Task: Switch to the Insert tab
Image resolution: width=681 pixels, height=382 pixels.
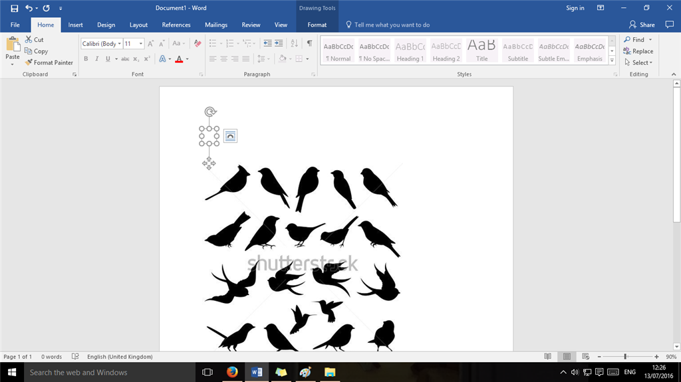Action: coord(75,25)
